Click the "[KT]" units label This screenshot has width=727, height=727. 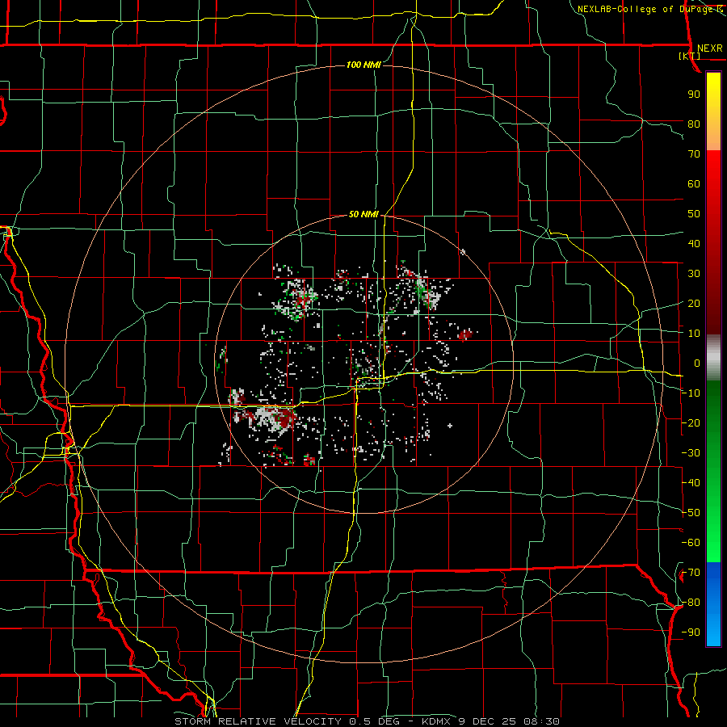tap(690, 56)
